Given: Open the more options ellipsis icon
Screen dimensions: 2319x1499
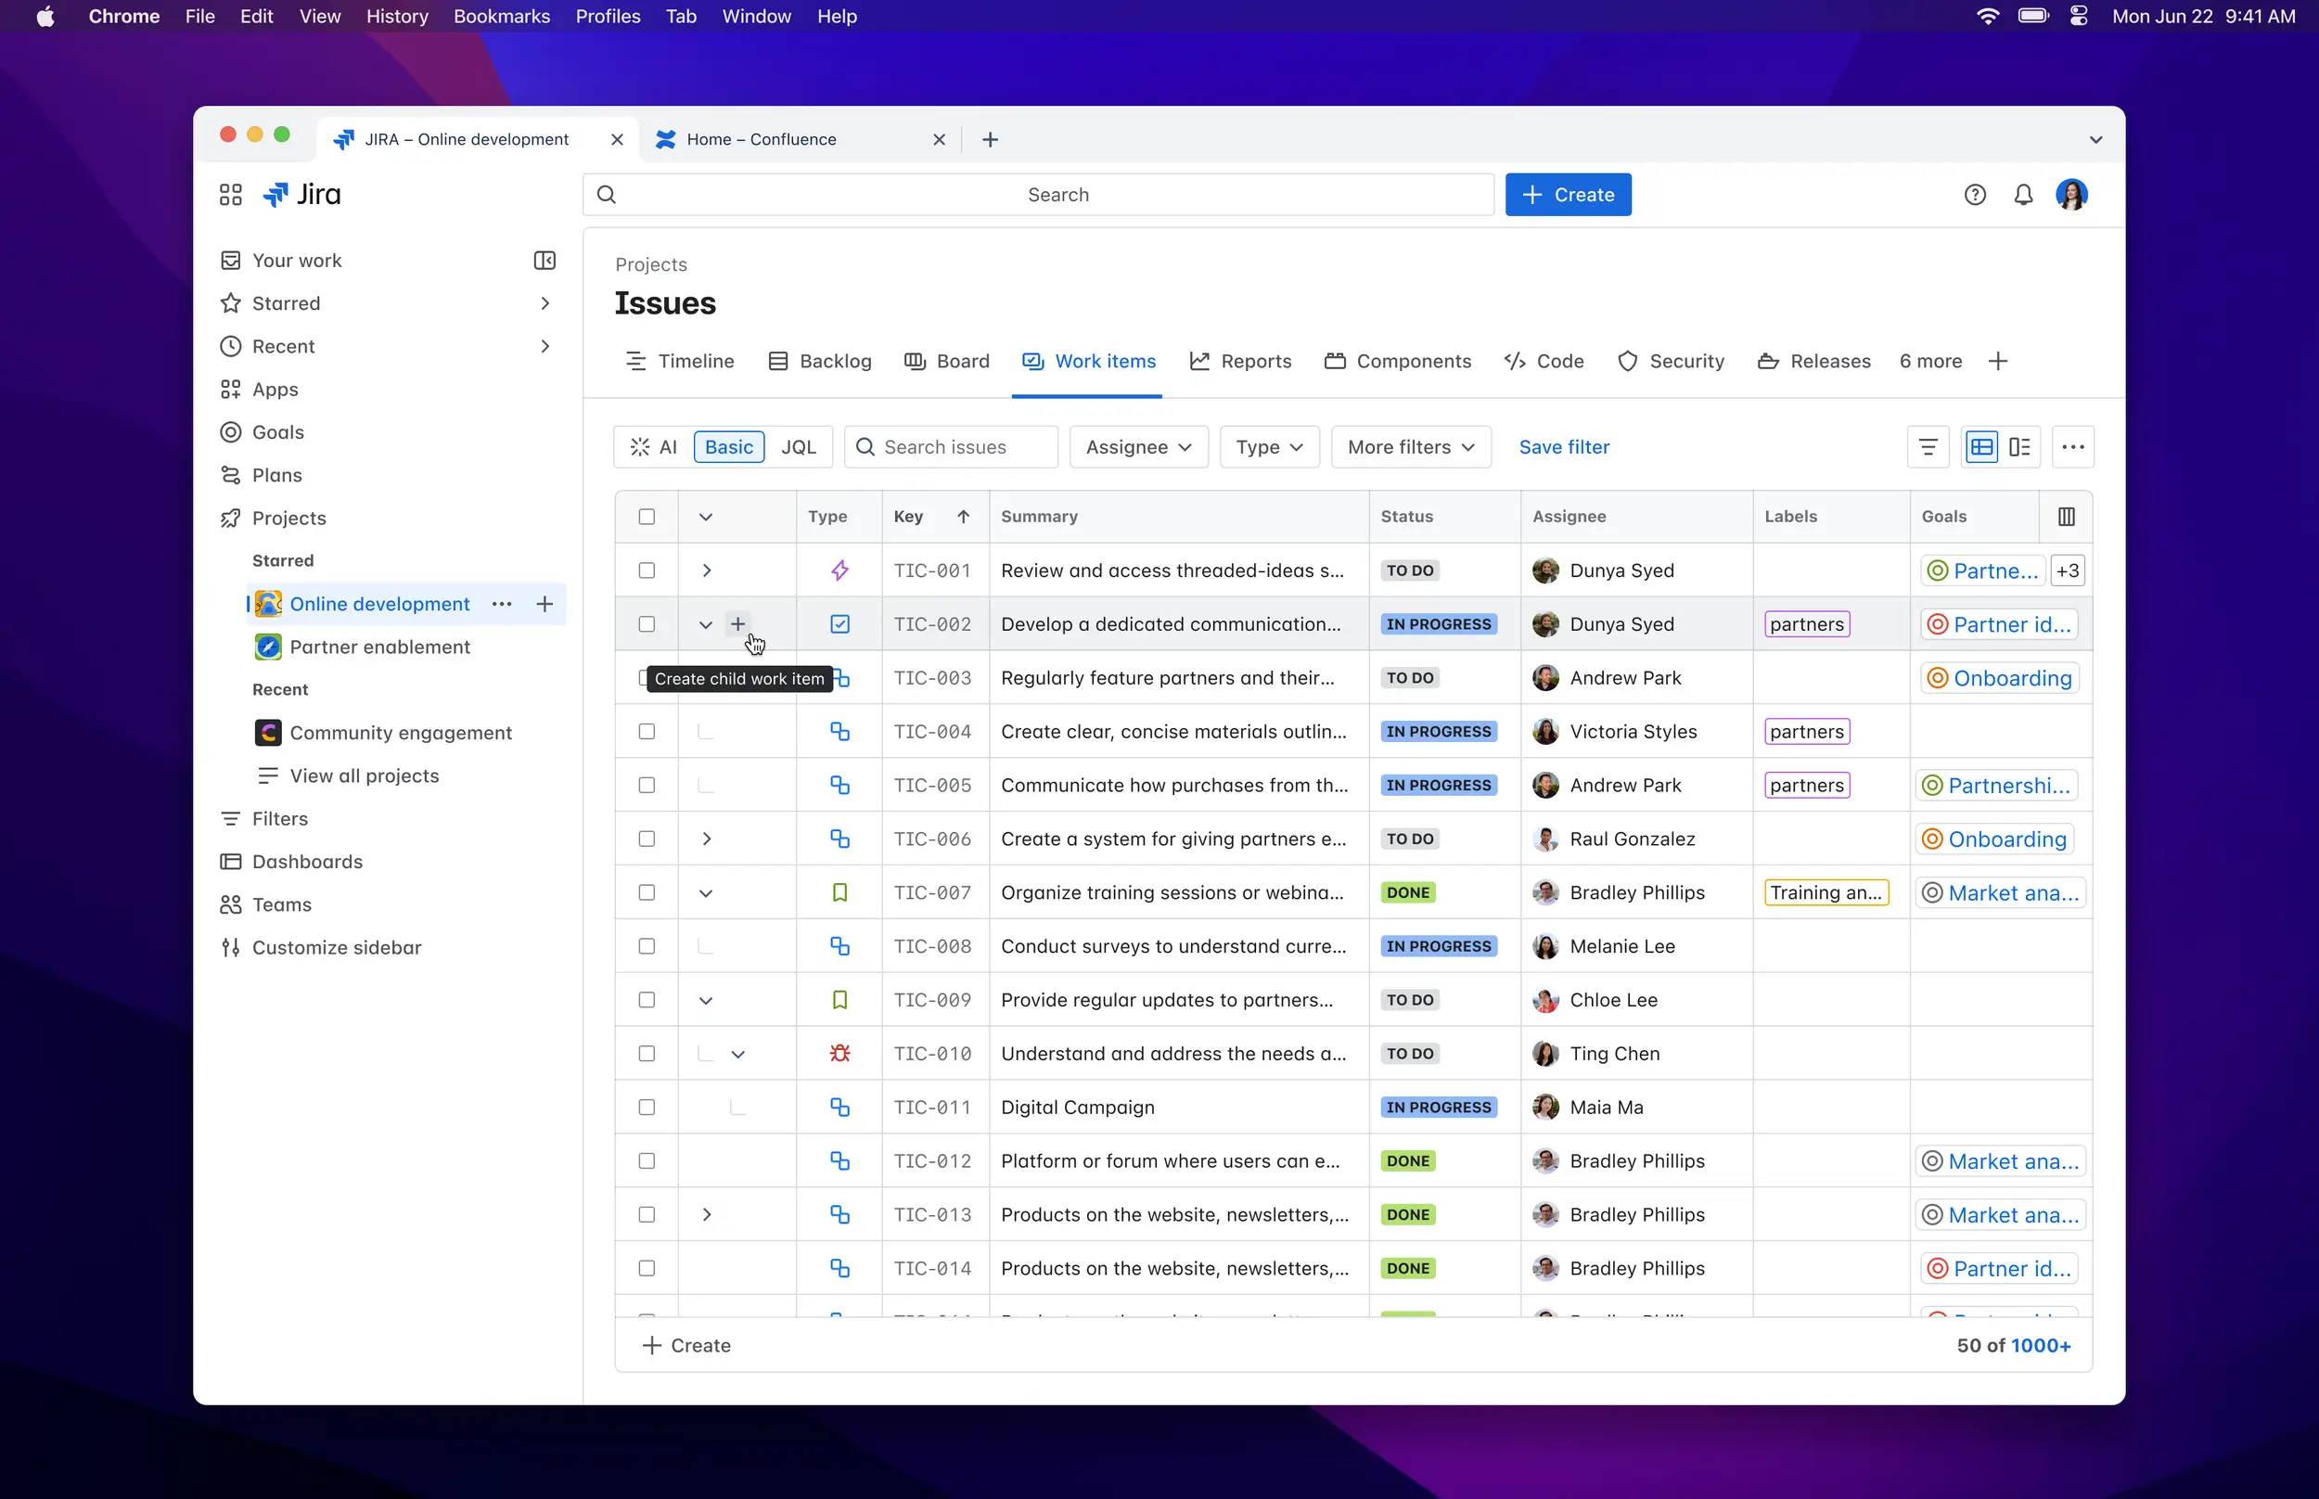Looking at the screenshot, I should pyautogui.click(x=2073, y=446).
